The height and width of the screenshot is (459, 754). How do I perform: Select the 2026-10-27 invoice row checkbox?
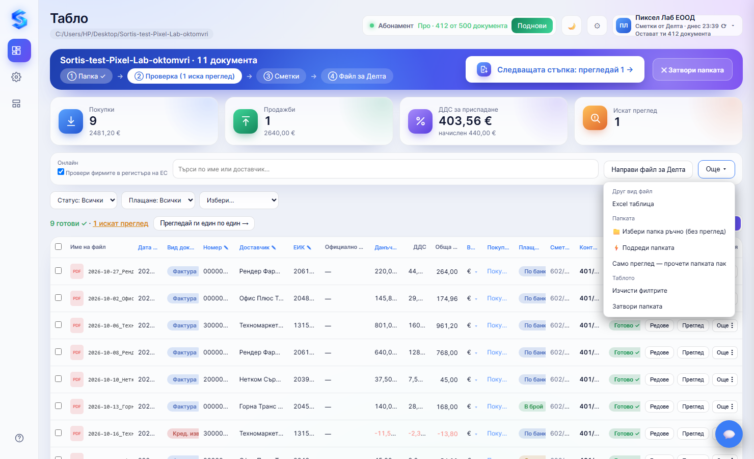(x=59, y=271)
